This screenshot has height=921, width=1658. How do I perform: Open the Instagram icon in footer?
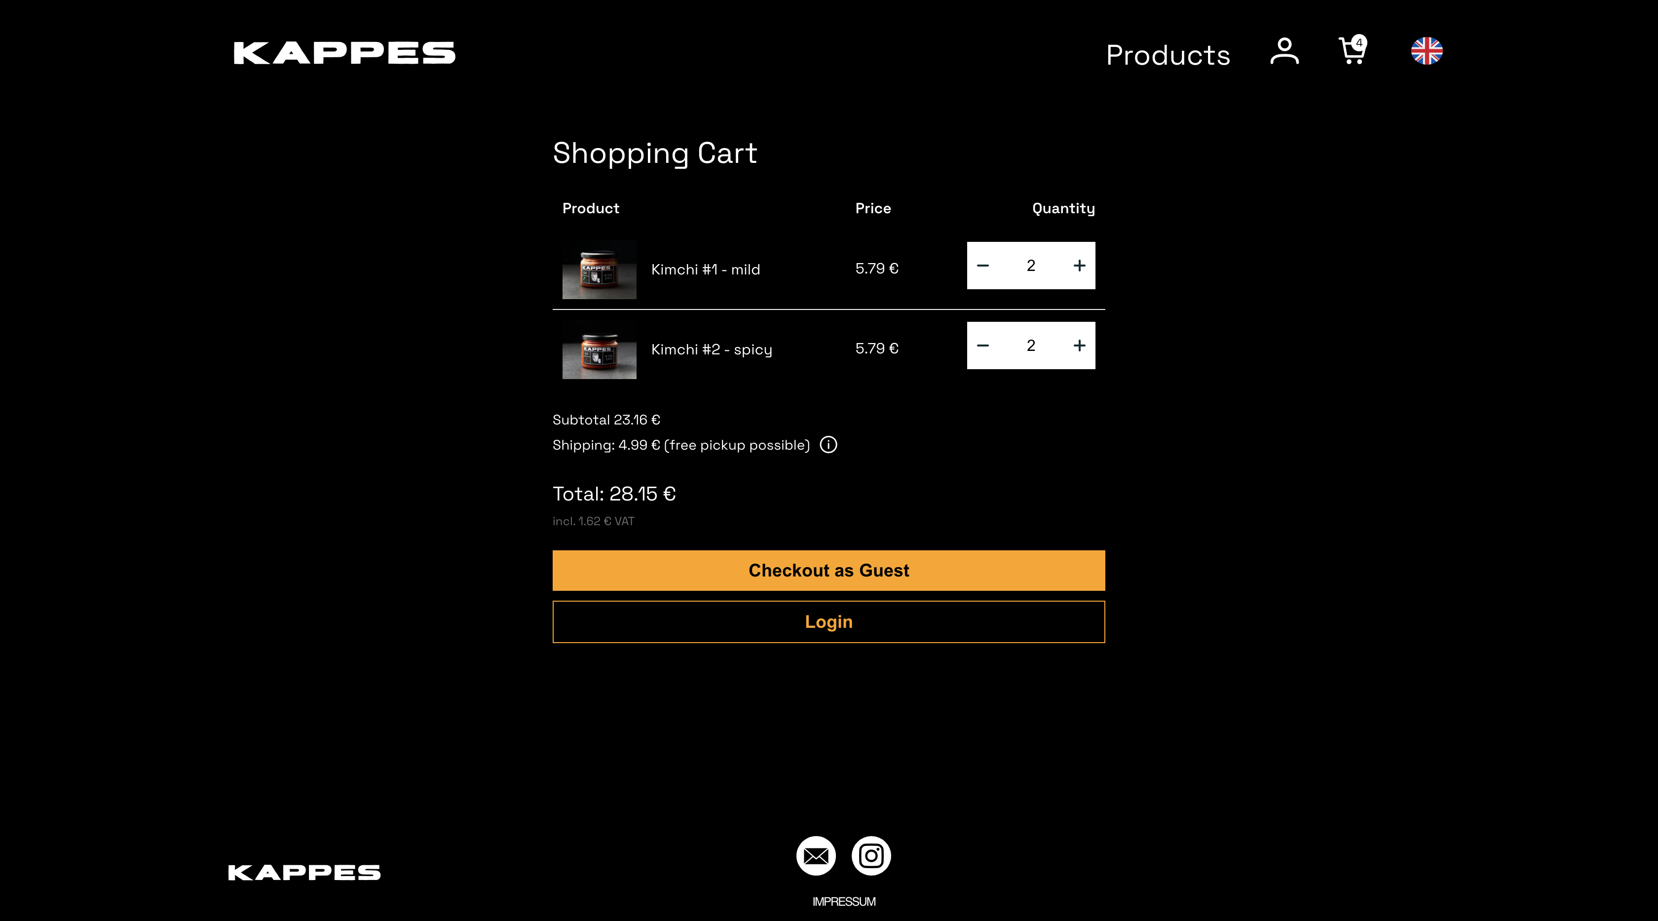click(x=871, y=855)
